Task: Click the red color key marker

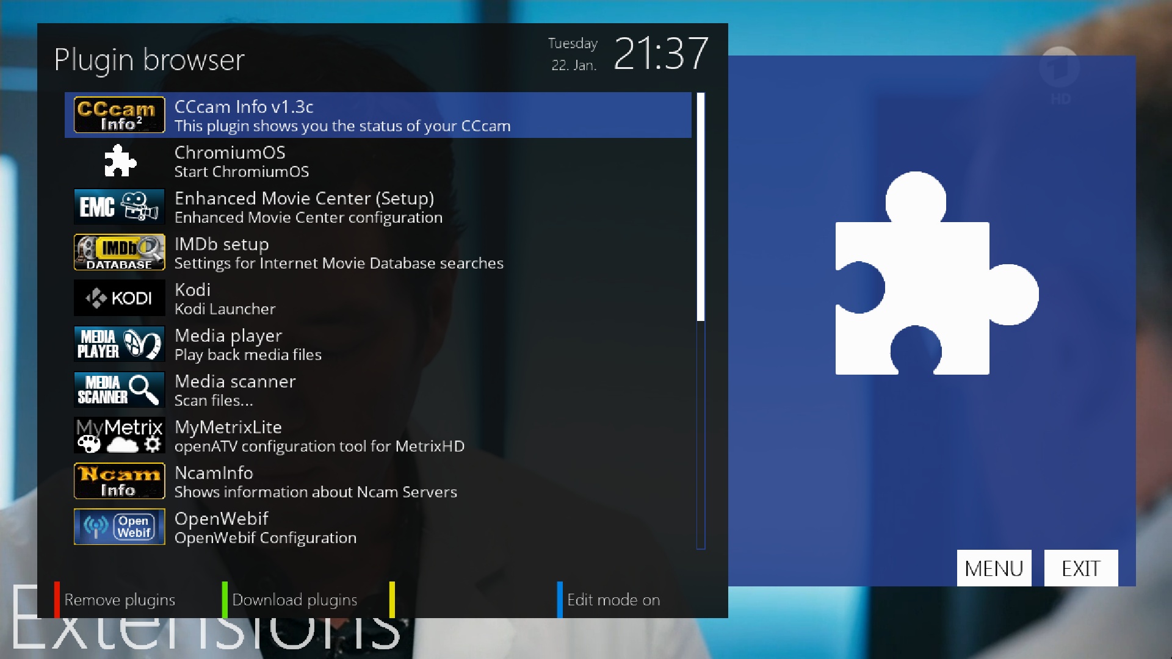Action: [x=57, y=600]
